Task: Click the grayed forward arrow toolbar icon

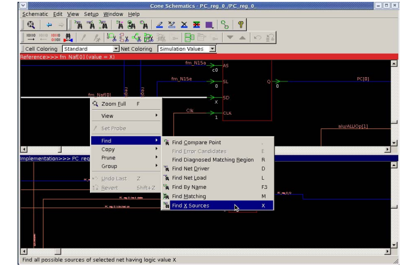Action: pos(61,25)
